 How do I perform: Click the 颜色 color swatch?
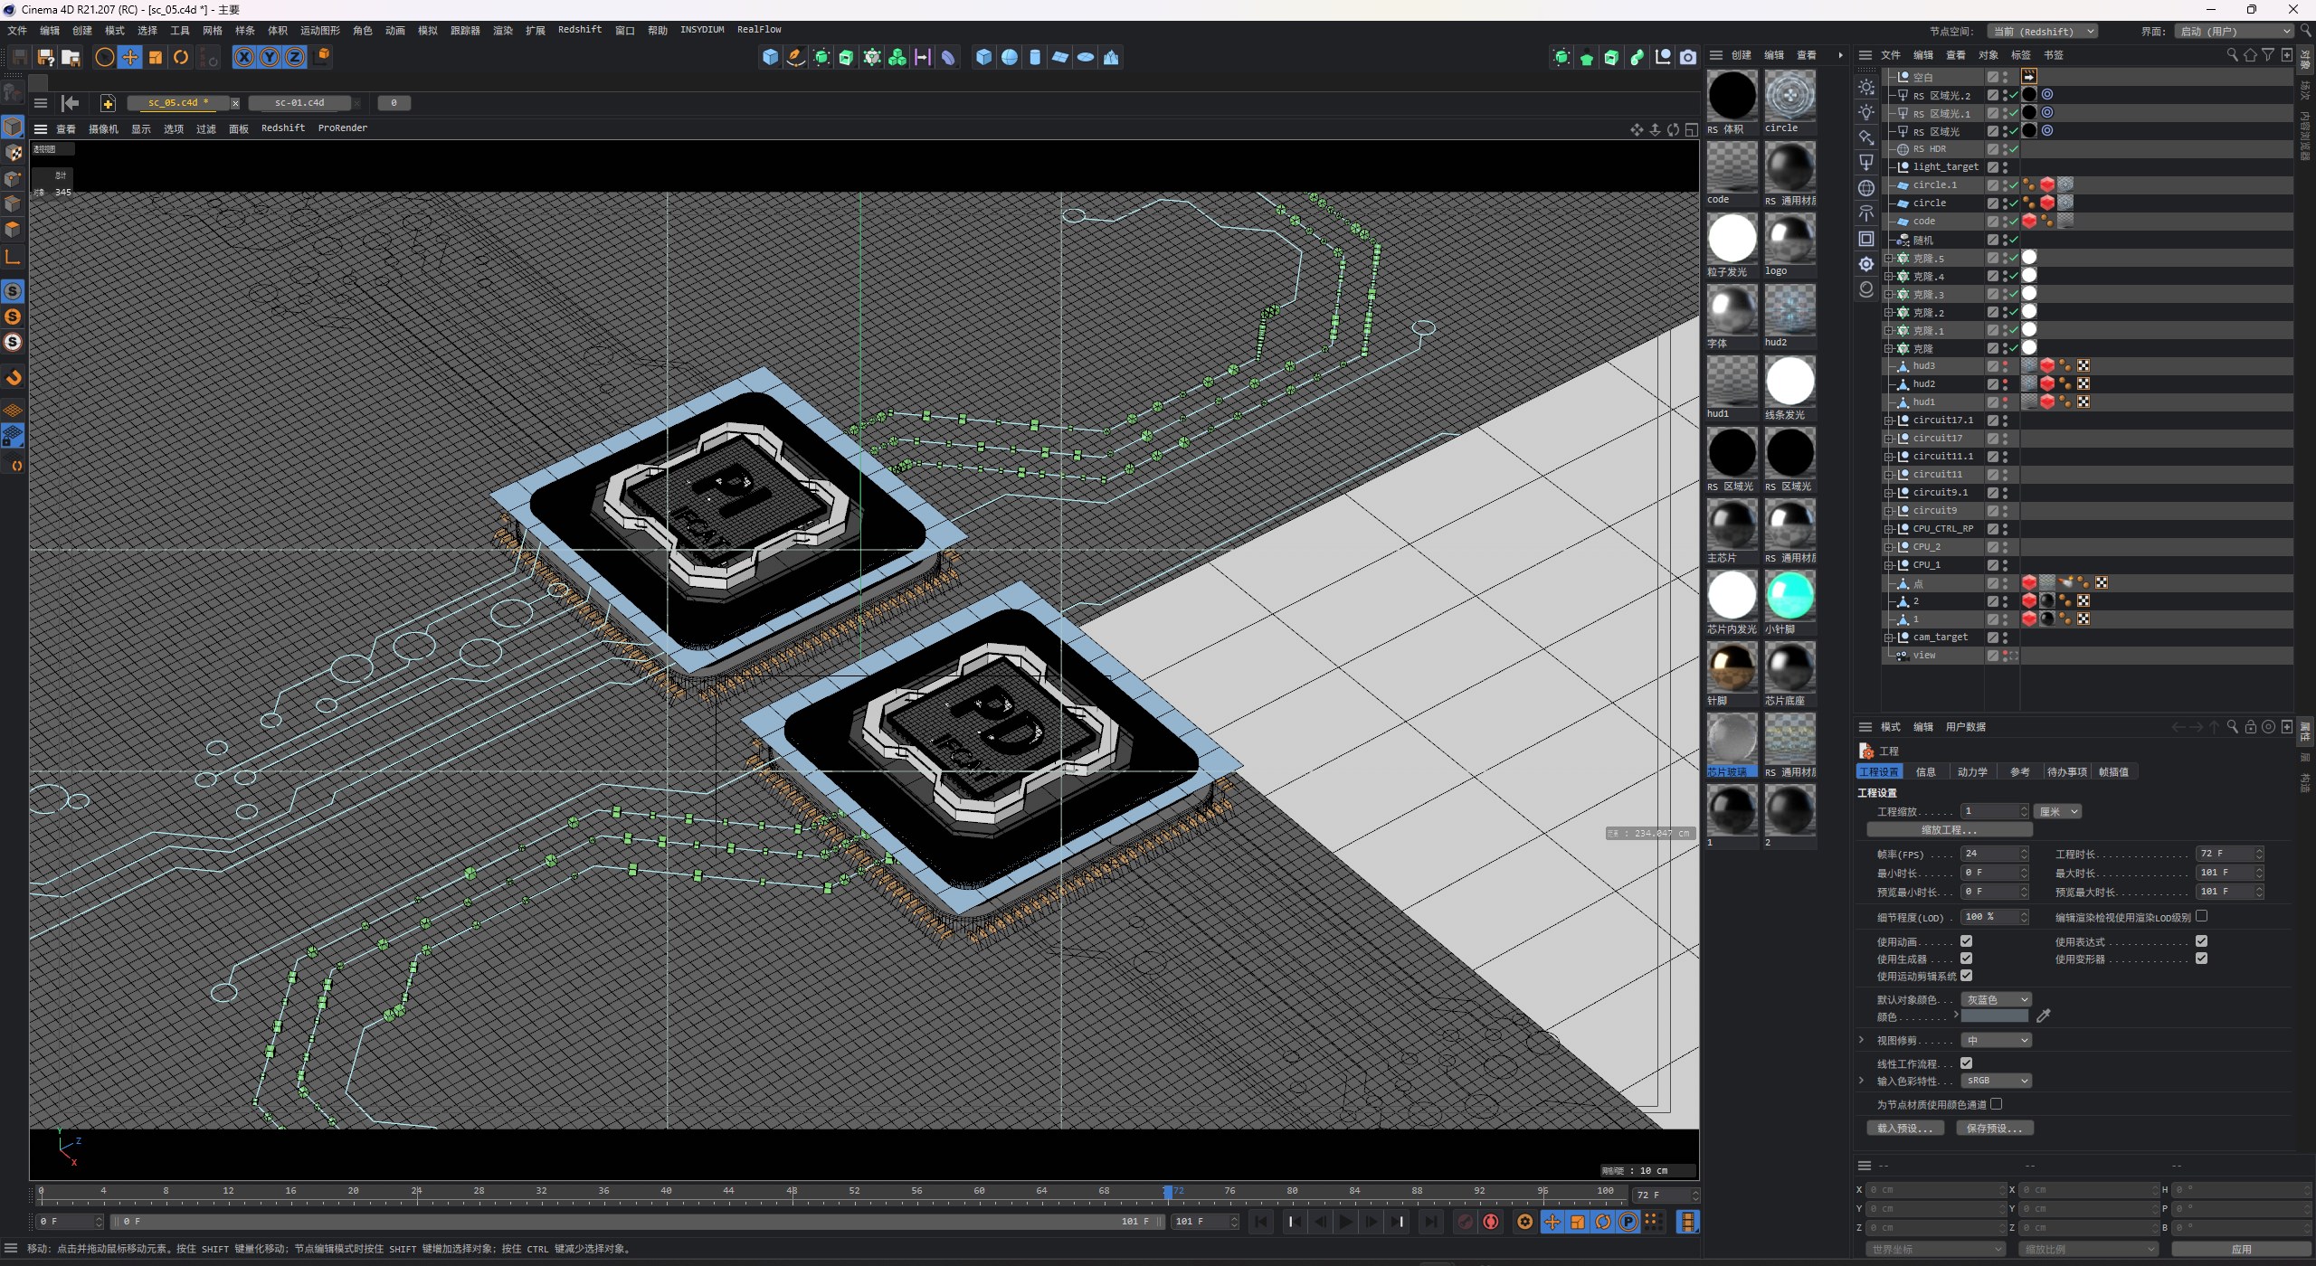tap(1995, 1016)
